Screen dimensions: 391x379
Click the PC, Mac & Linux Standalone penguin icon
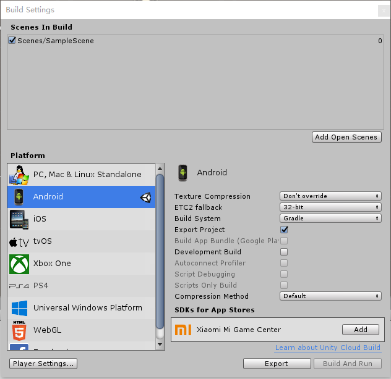pos(19,175)
